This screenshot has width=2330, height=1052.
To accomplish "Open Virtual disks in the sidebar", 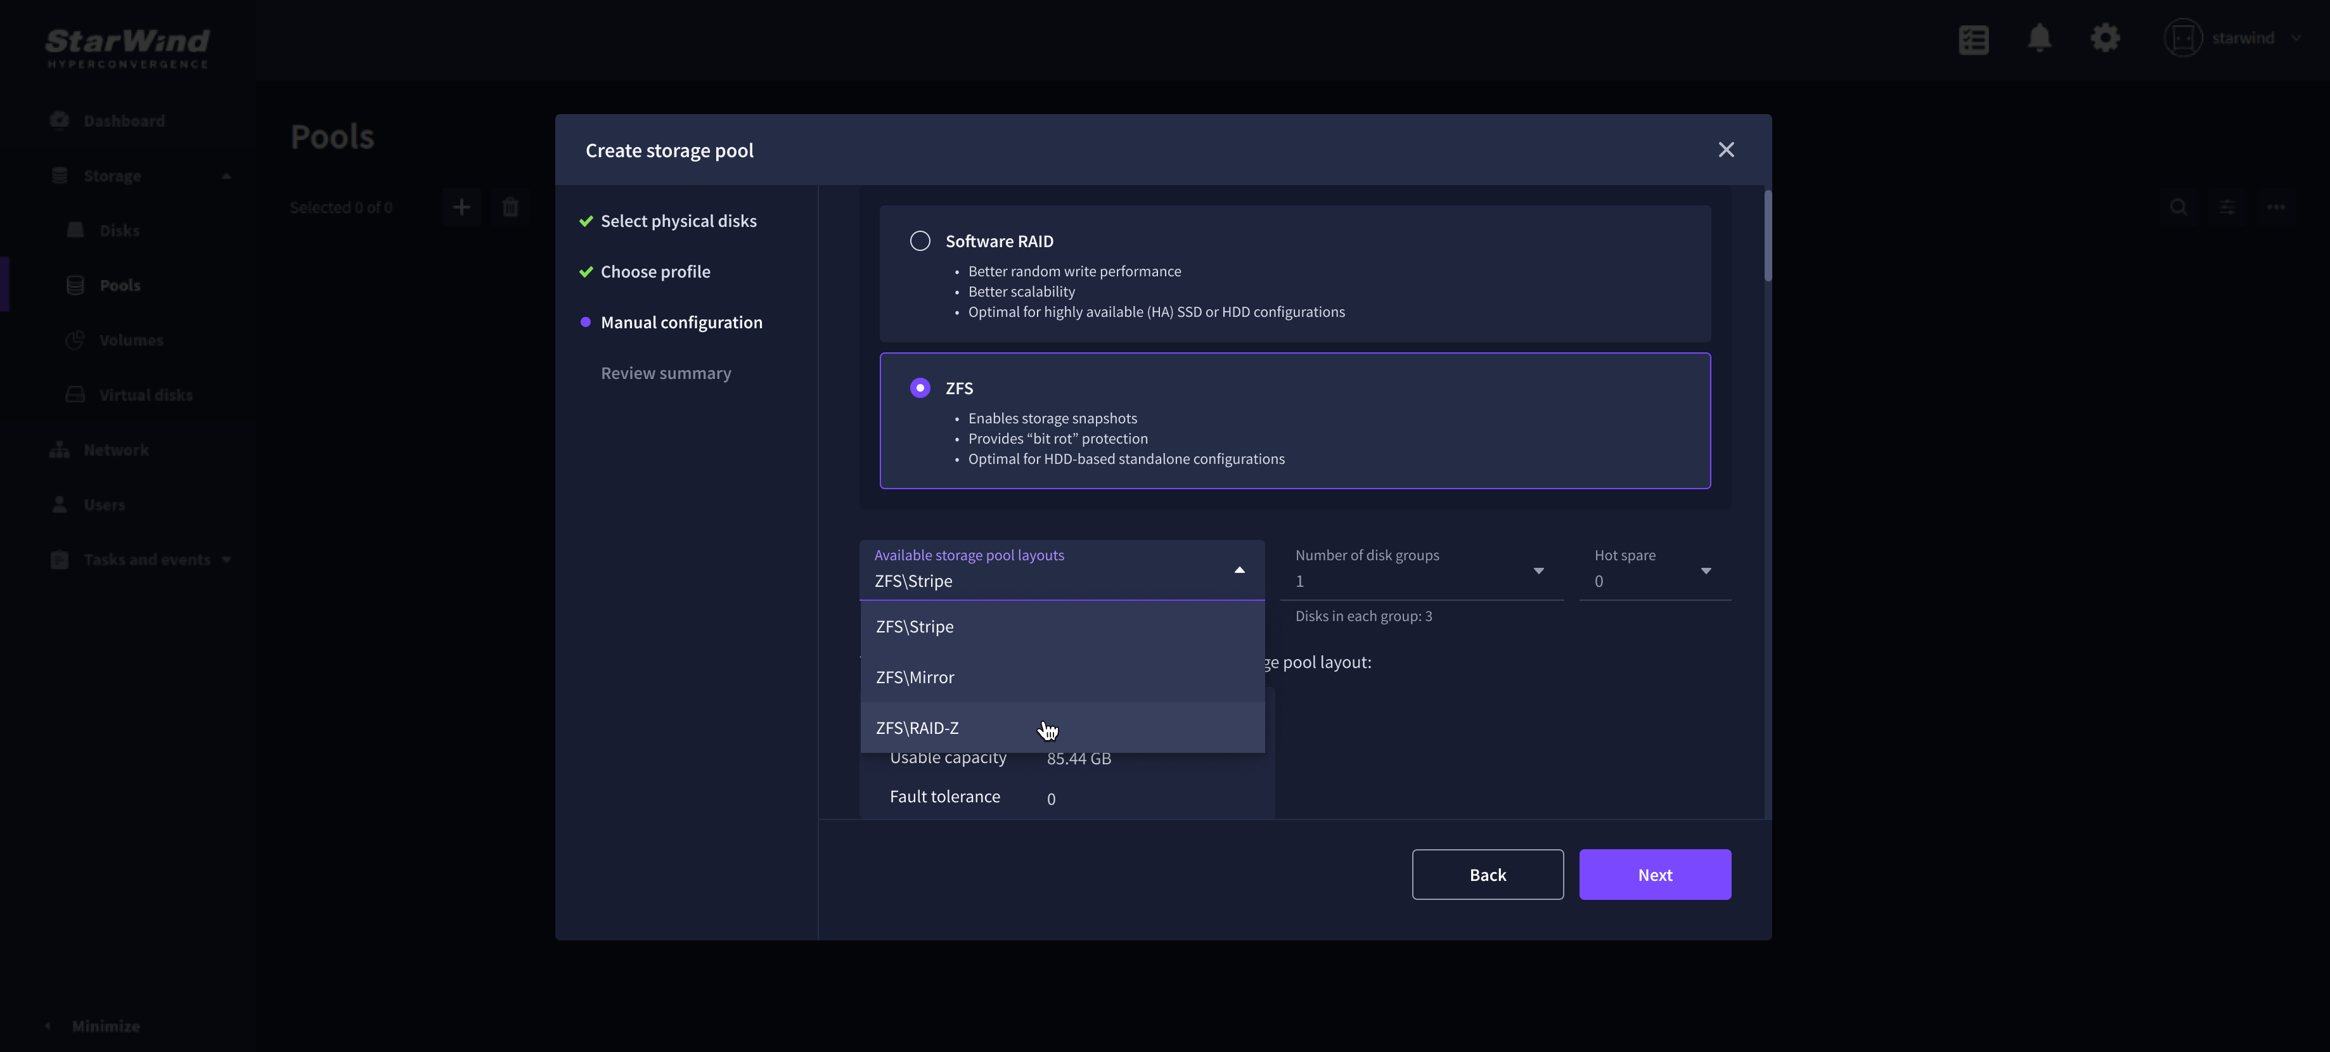I will pyautogui.click(x=146, y=394).
